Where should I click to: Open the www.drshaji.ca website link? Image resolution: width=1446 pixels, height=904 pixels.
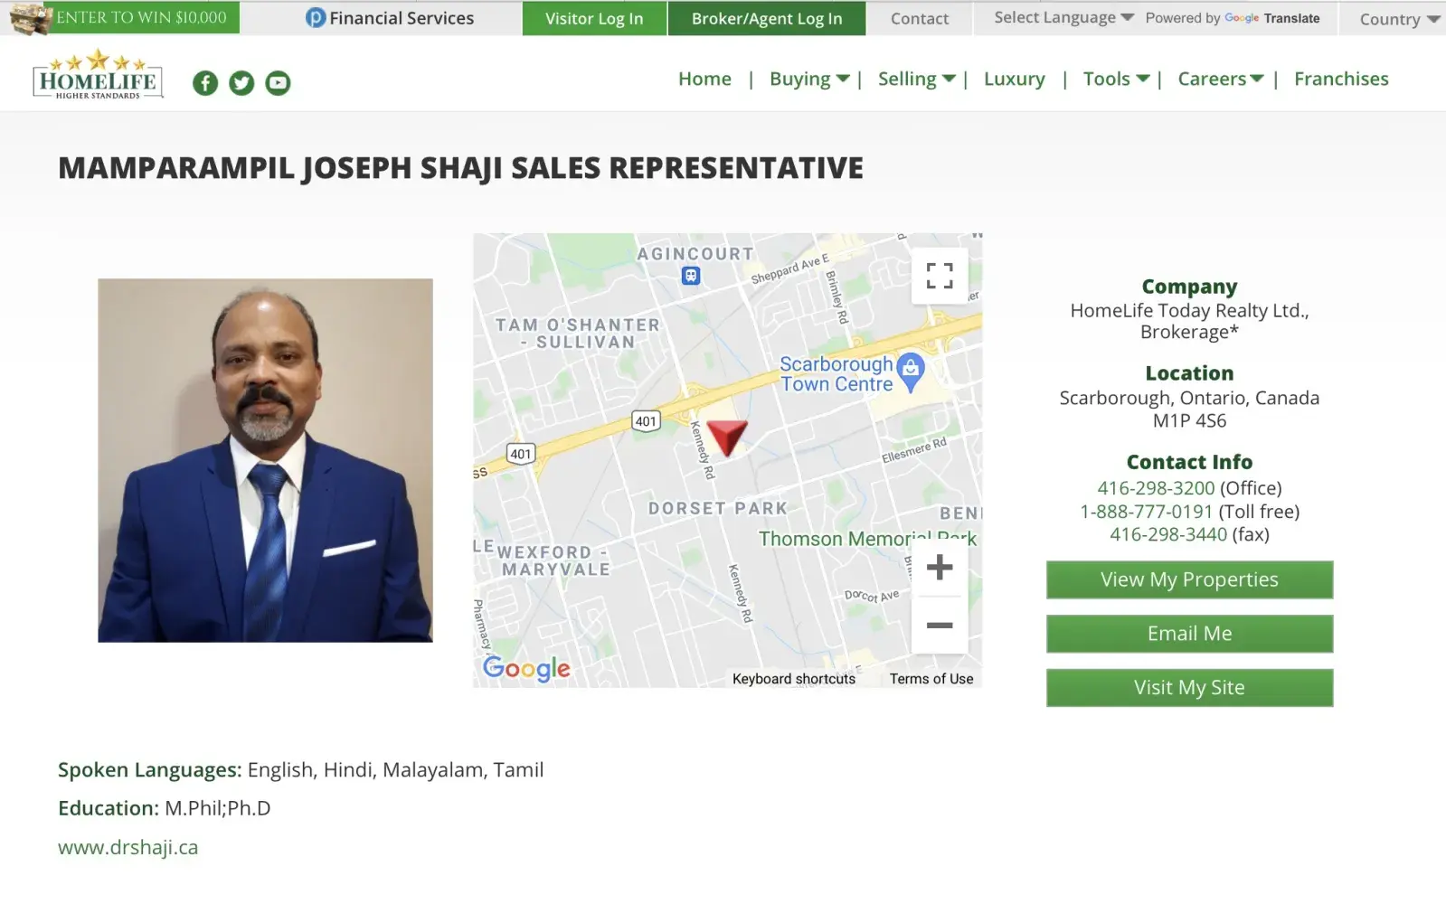[x=128, y=848]
